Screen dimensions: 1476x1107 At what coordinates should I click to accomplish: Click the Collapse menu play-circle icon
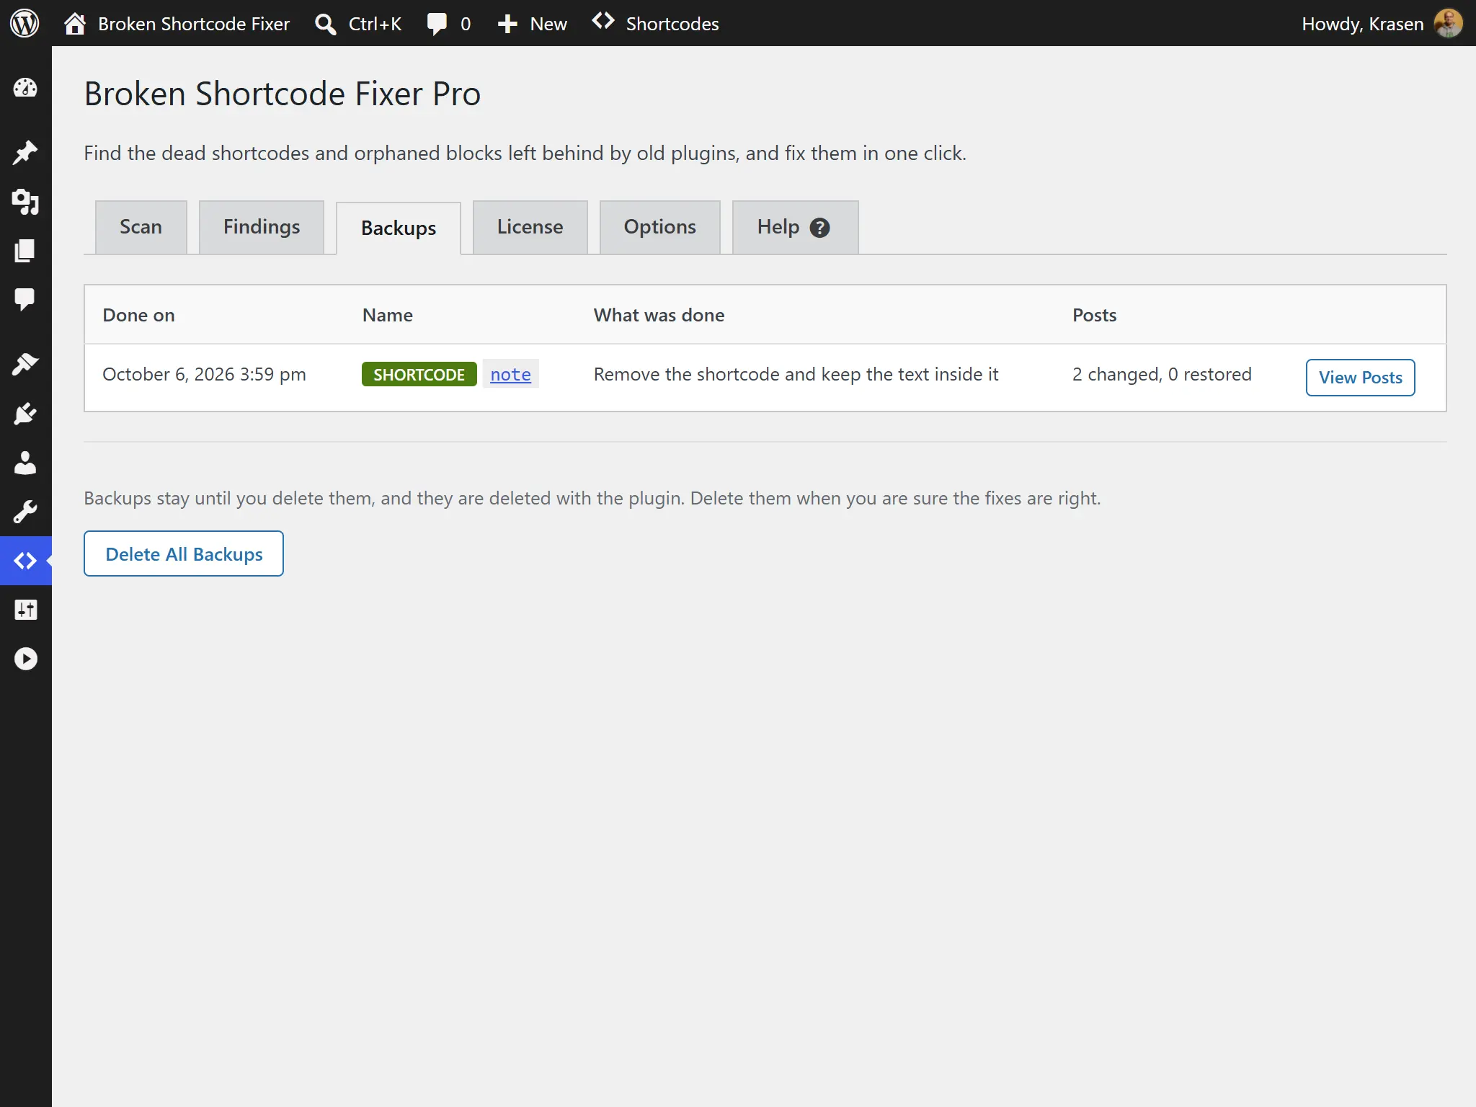pyautogui.click(x=25, y=659)
